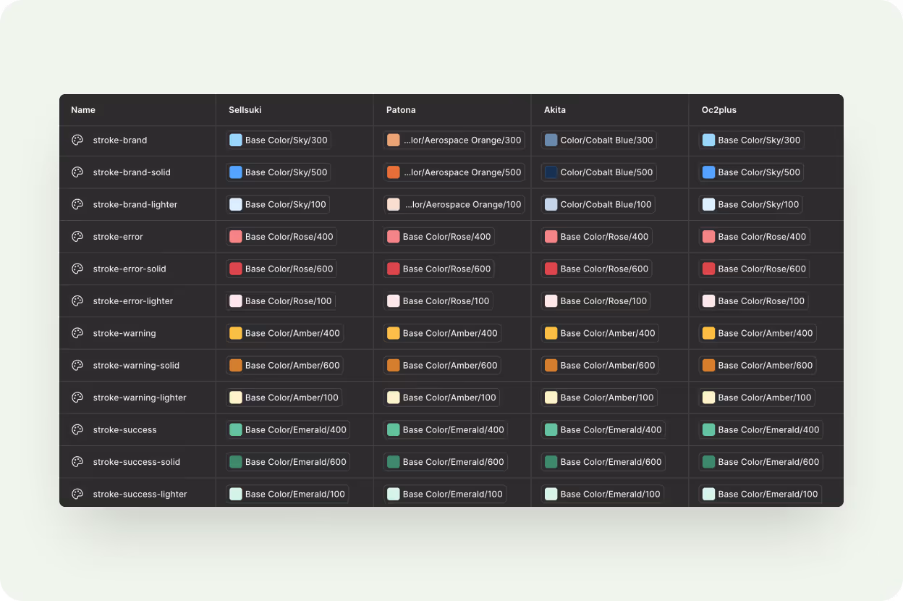Click the palette icon beside stroke-success-lighter

pos(77,494)
